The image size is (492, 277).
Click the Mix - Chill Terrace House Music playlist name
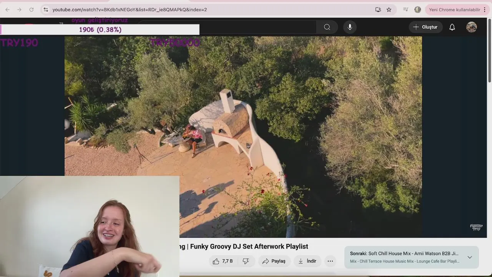coord(404,261)
